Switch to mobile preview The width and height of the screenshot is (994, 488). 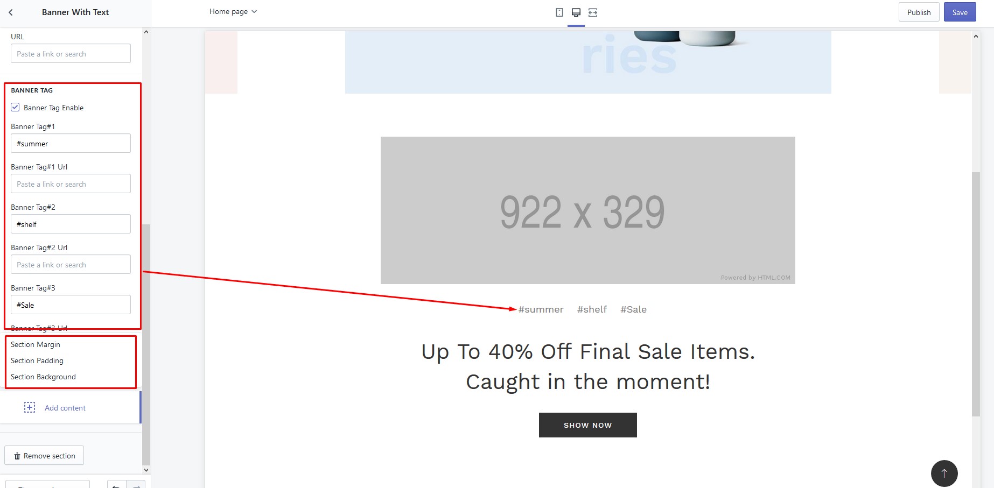(x=559, y=12)
